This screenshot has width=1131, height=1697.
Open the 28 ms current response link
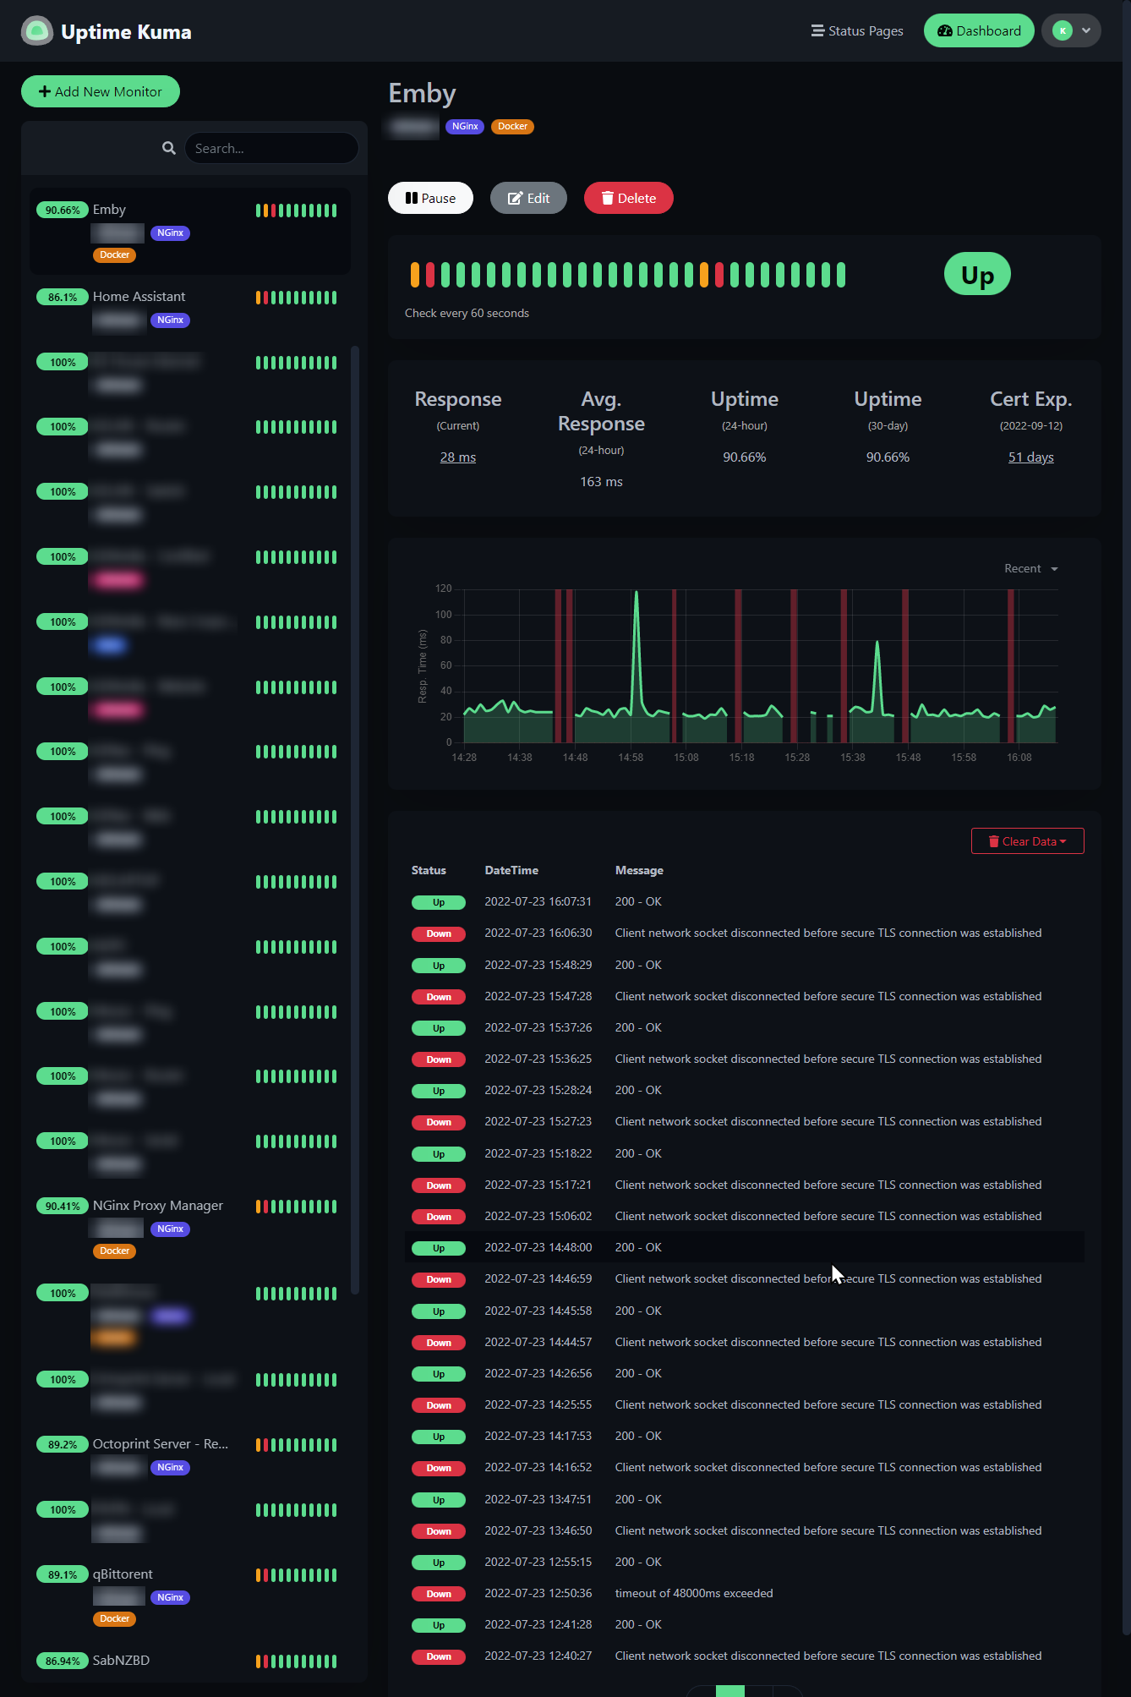coord(458,457)
